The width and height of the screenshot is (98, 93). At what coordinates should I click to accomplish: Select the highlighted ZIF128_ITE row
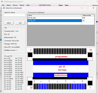coord(61,21)
